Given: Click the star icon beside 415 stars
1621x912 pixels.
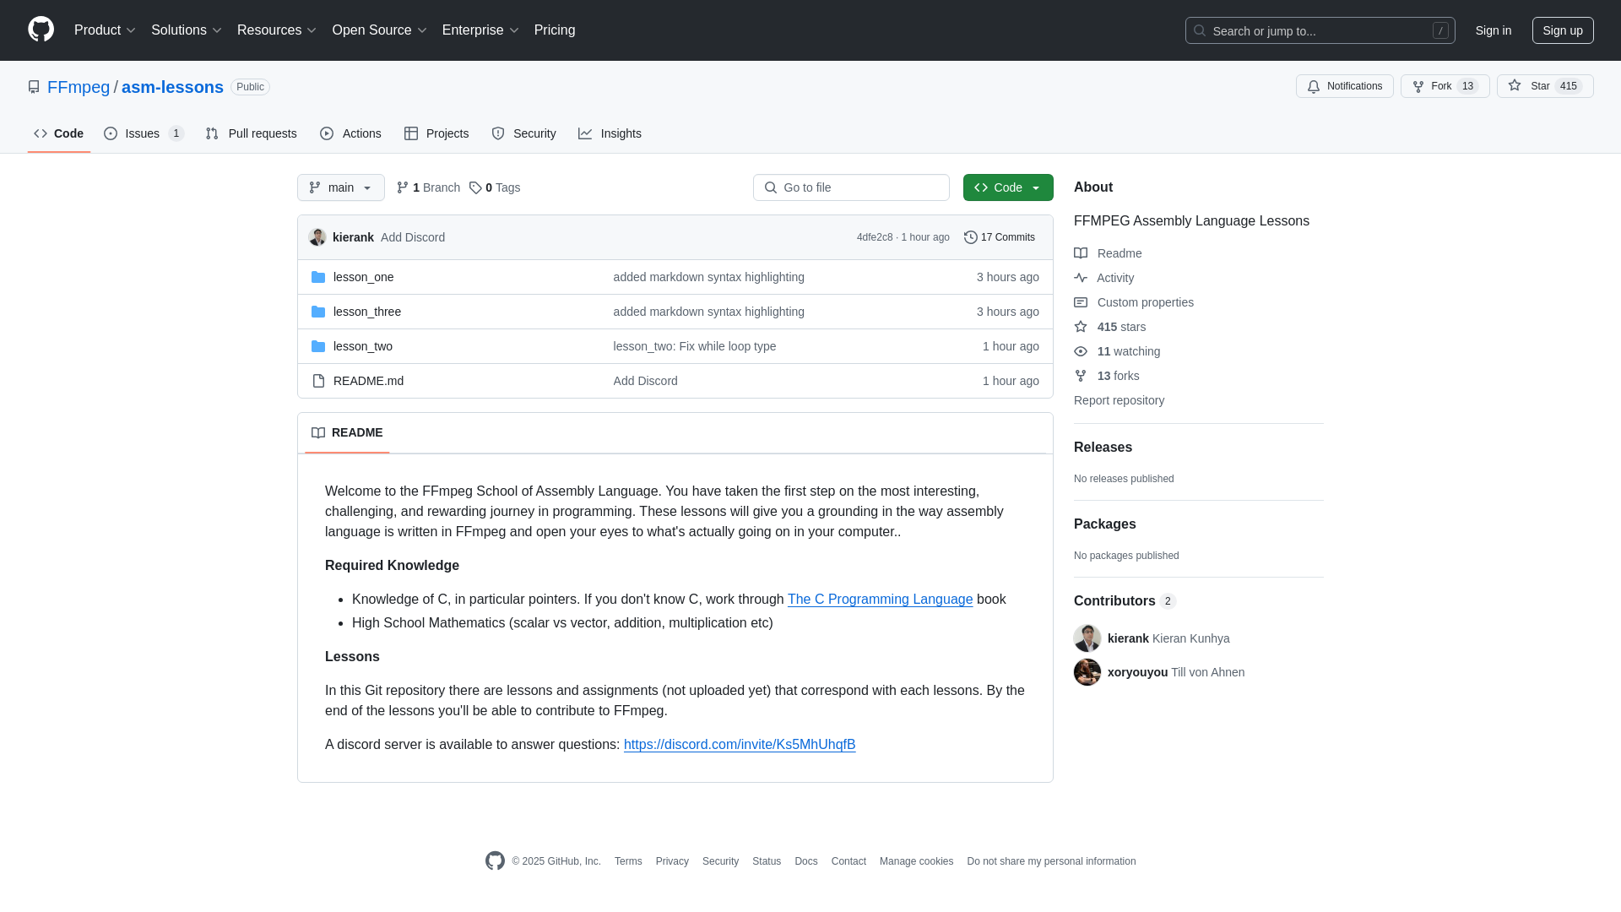Looking at the screenshot, I should (x=1081, y=327).
